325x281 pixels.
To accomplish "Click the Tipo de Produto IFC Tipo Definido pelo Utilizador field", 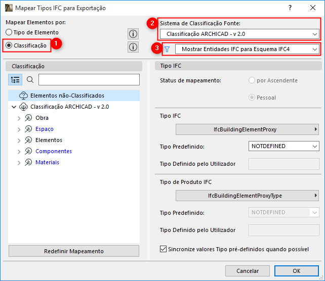I will (x=284, y=230).
